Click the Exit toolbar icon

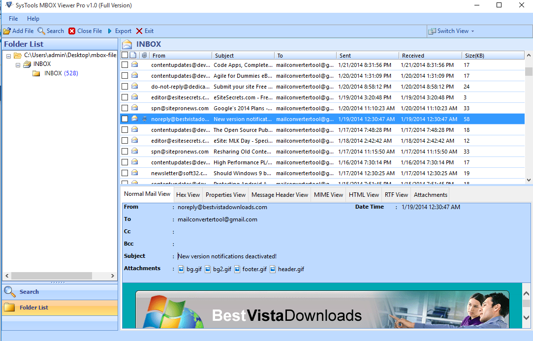(x=140, y=31)
